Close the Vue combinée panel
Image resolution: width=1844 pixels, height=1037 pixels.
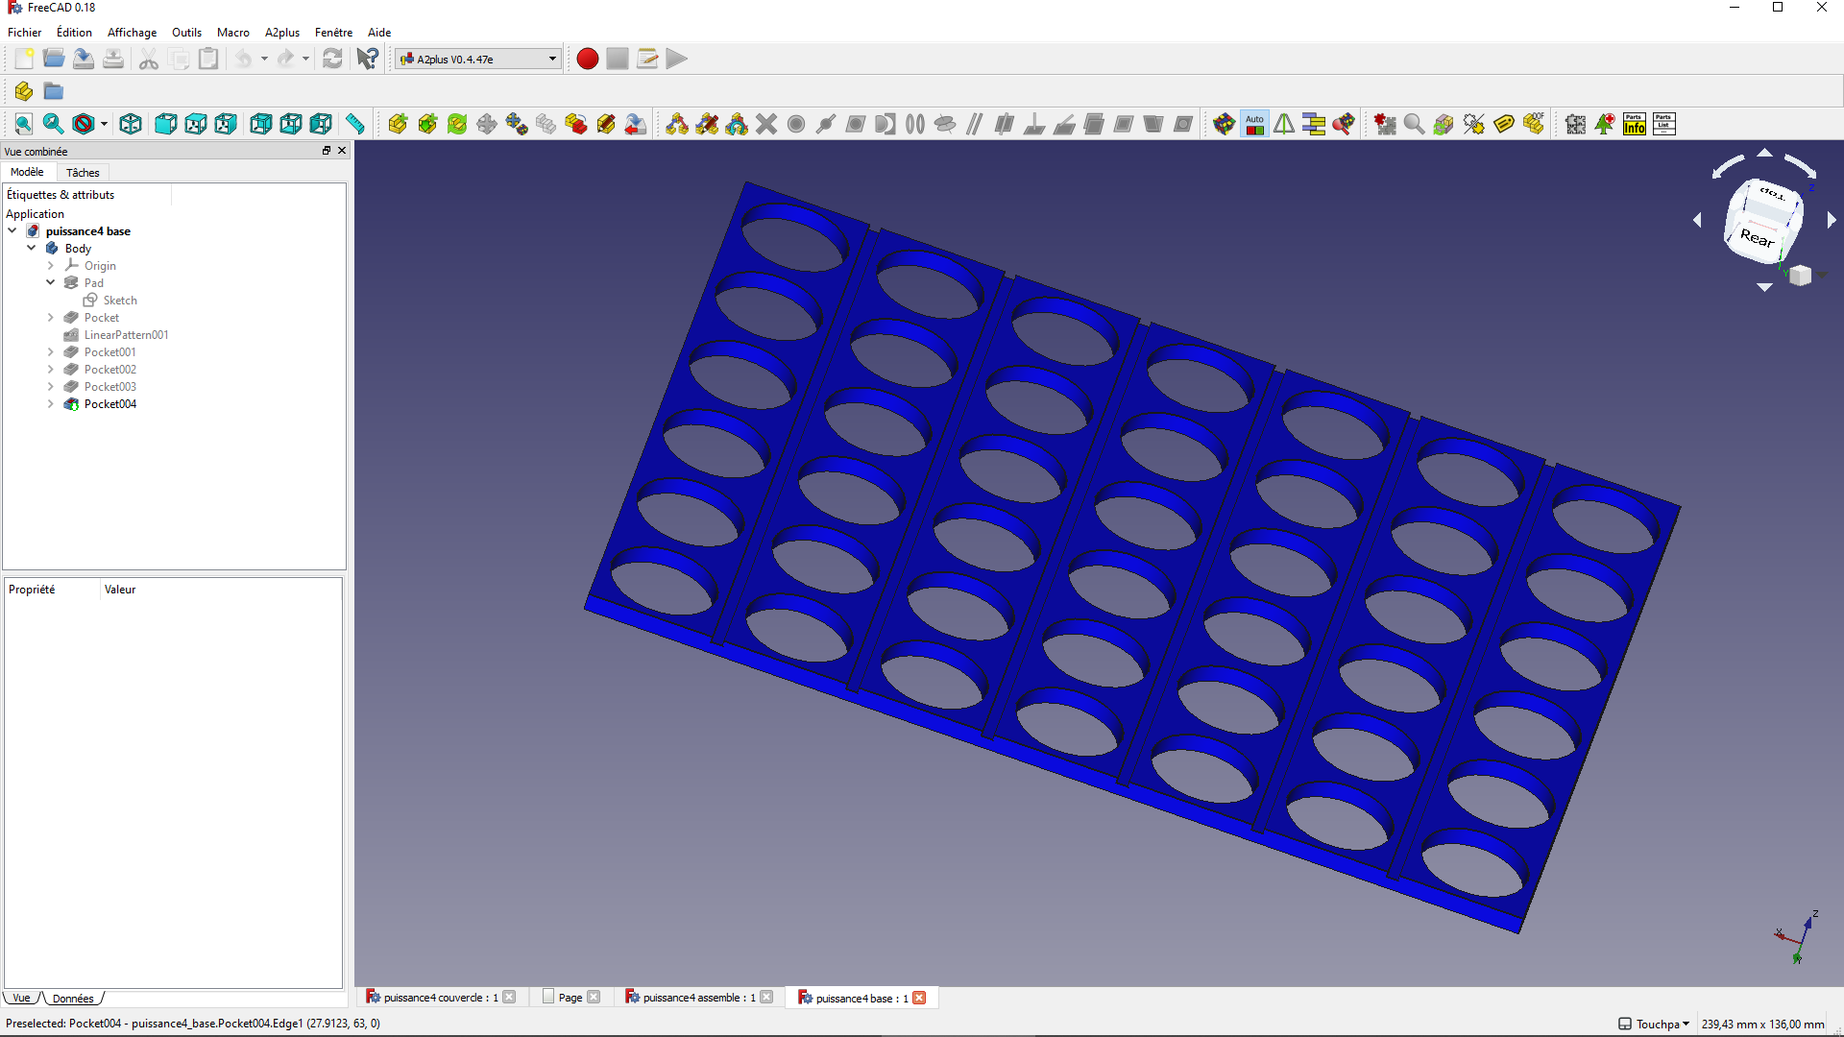(342, 151)
